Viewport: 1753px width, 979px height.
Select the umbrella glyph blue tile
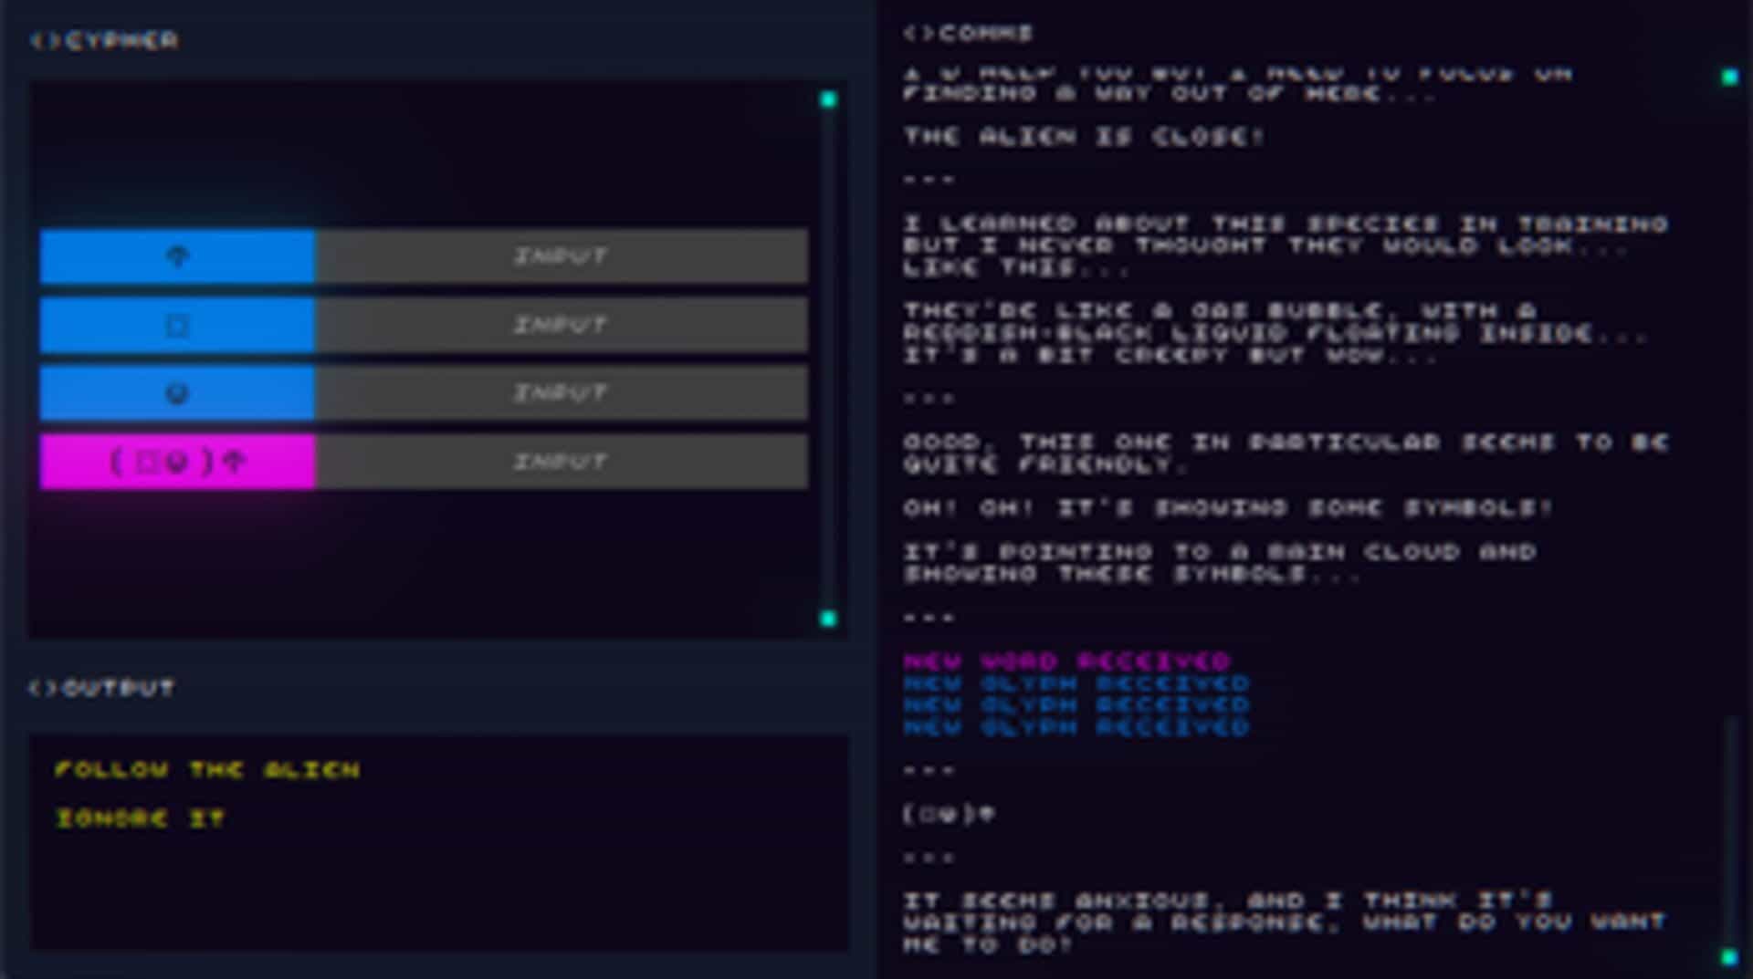pyautogui.click(x=177, y=256)
